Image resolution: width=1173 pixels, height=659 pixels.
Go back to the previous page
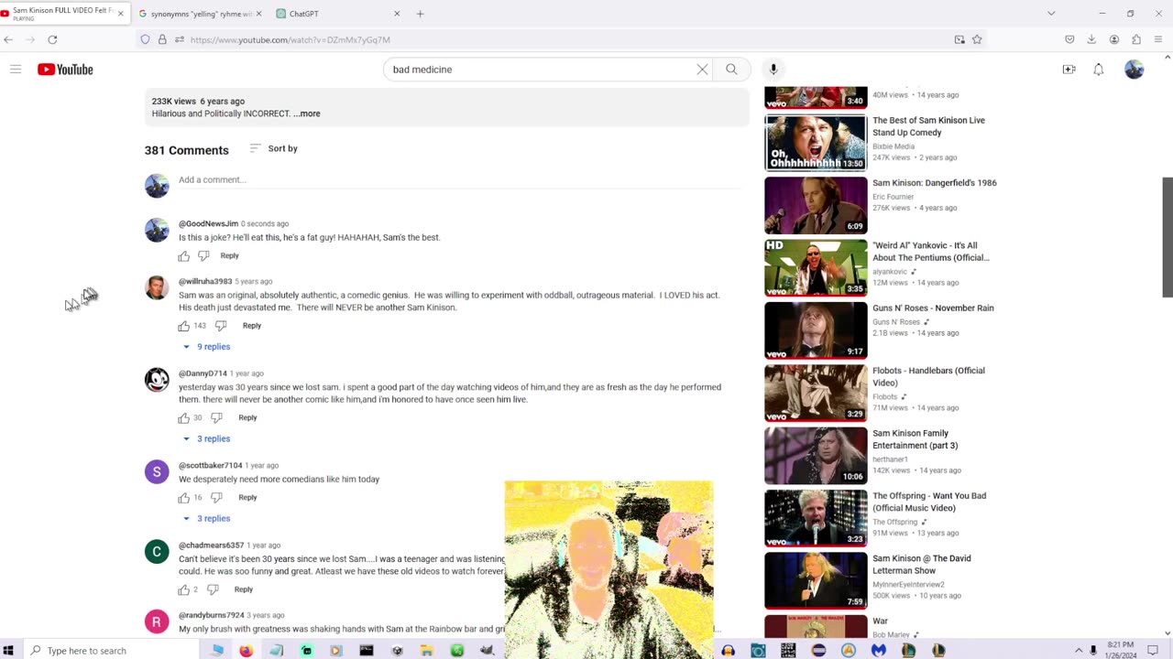click(8, 39)
